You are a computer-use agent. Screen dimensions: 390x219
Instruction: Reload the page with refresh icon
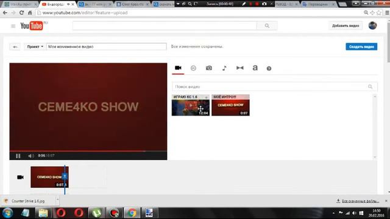coord(22,13)
